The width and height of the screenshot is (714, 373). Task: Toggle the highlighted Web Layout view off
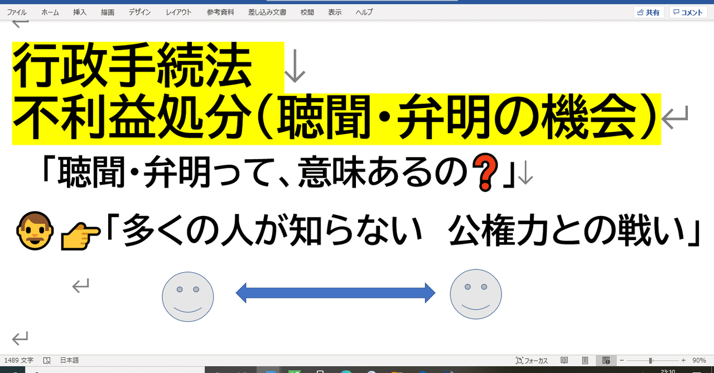(x=607, y=360)
